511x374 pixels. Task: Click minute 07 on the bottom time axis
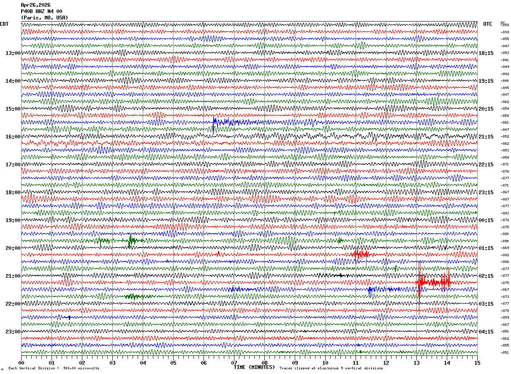pyautogui.click(x=234, y=363)
